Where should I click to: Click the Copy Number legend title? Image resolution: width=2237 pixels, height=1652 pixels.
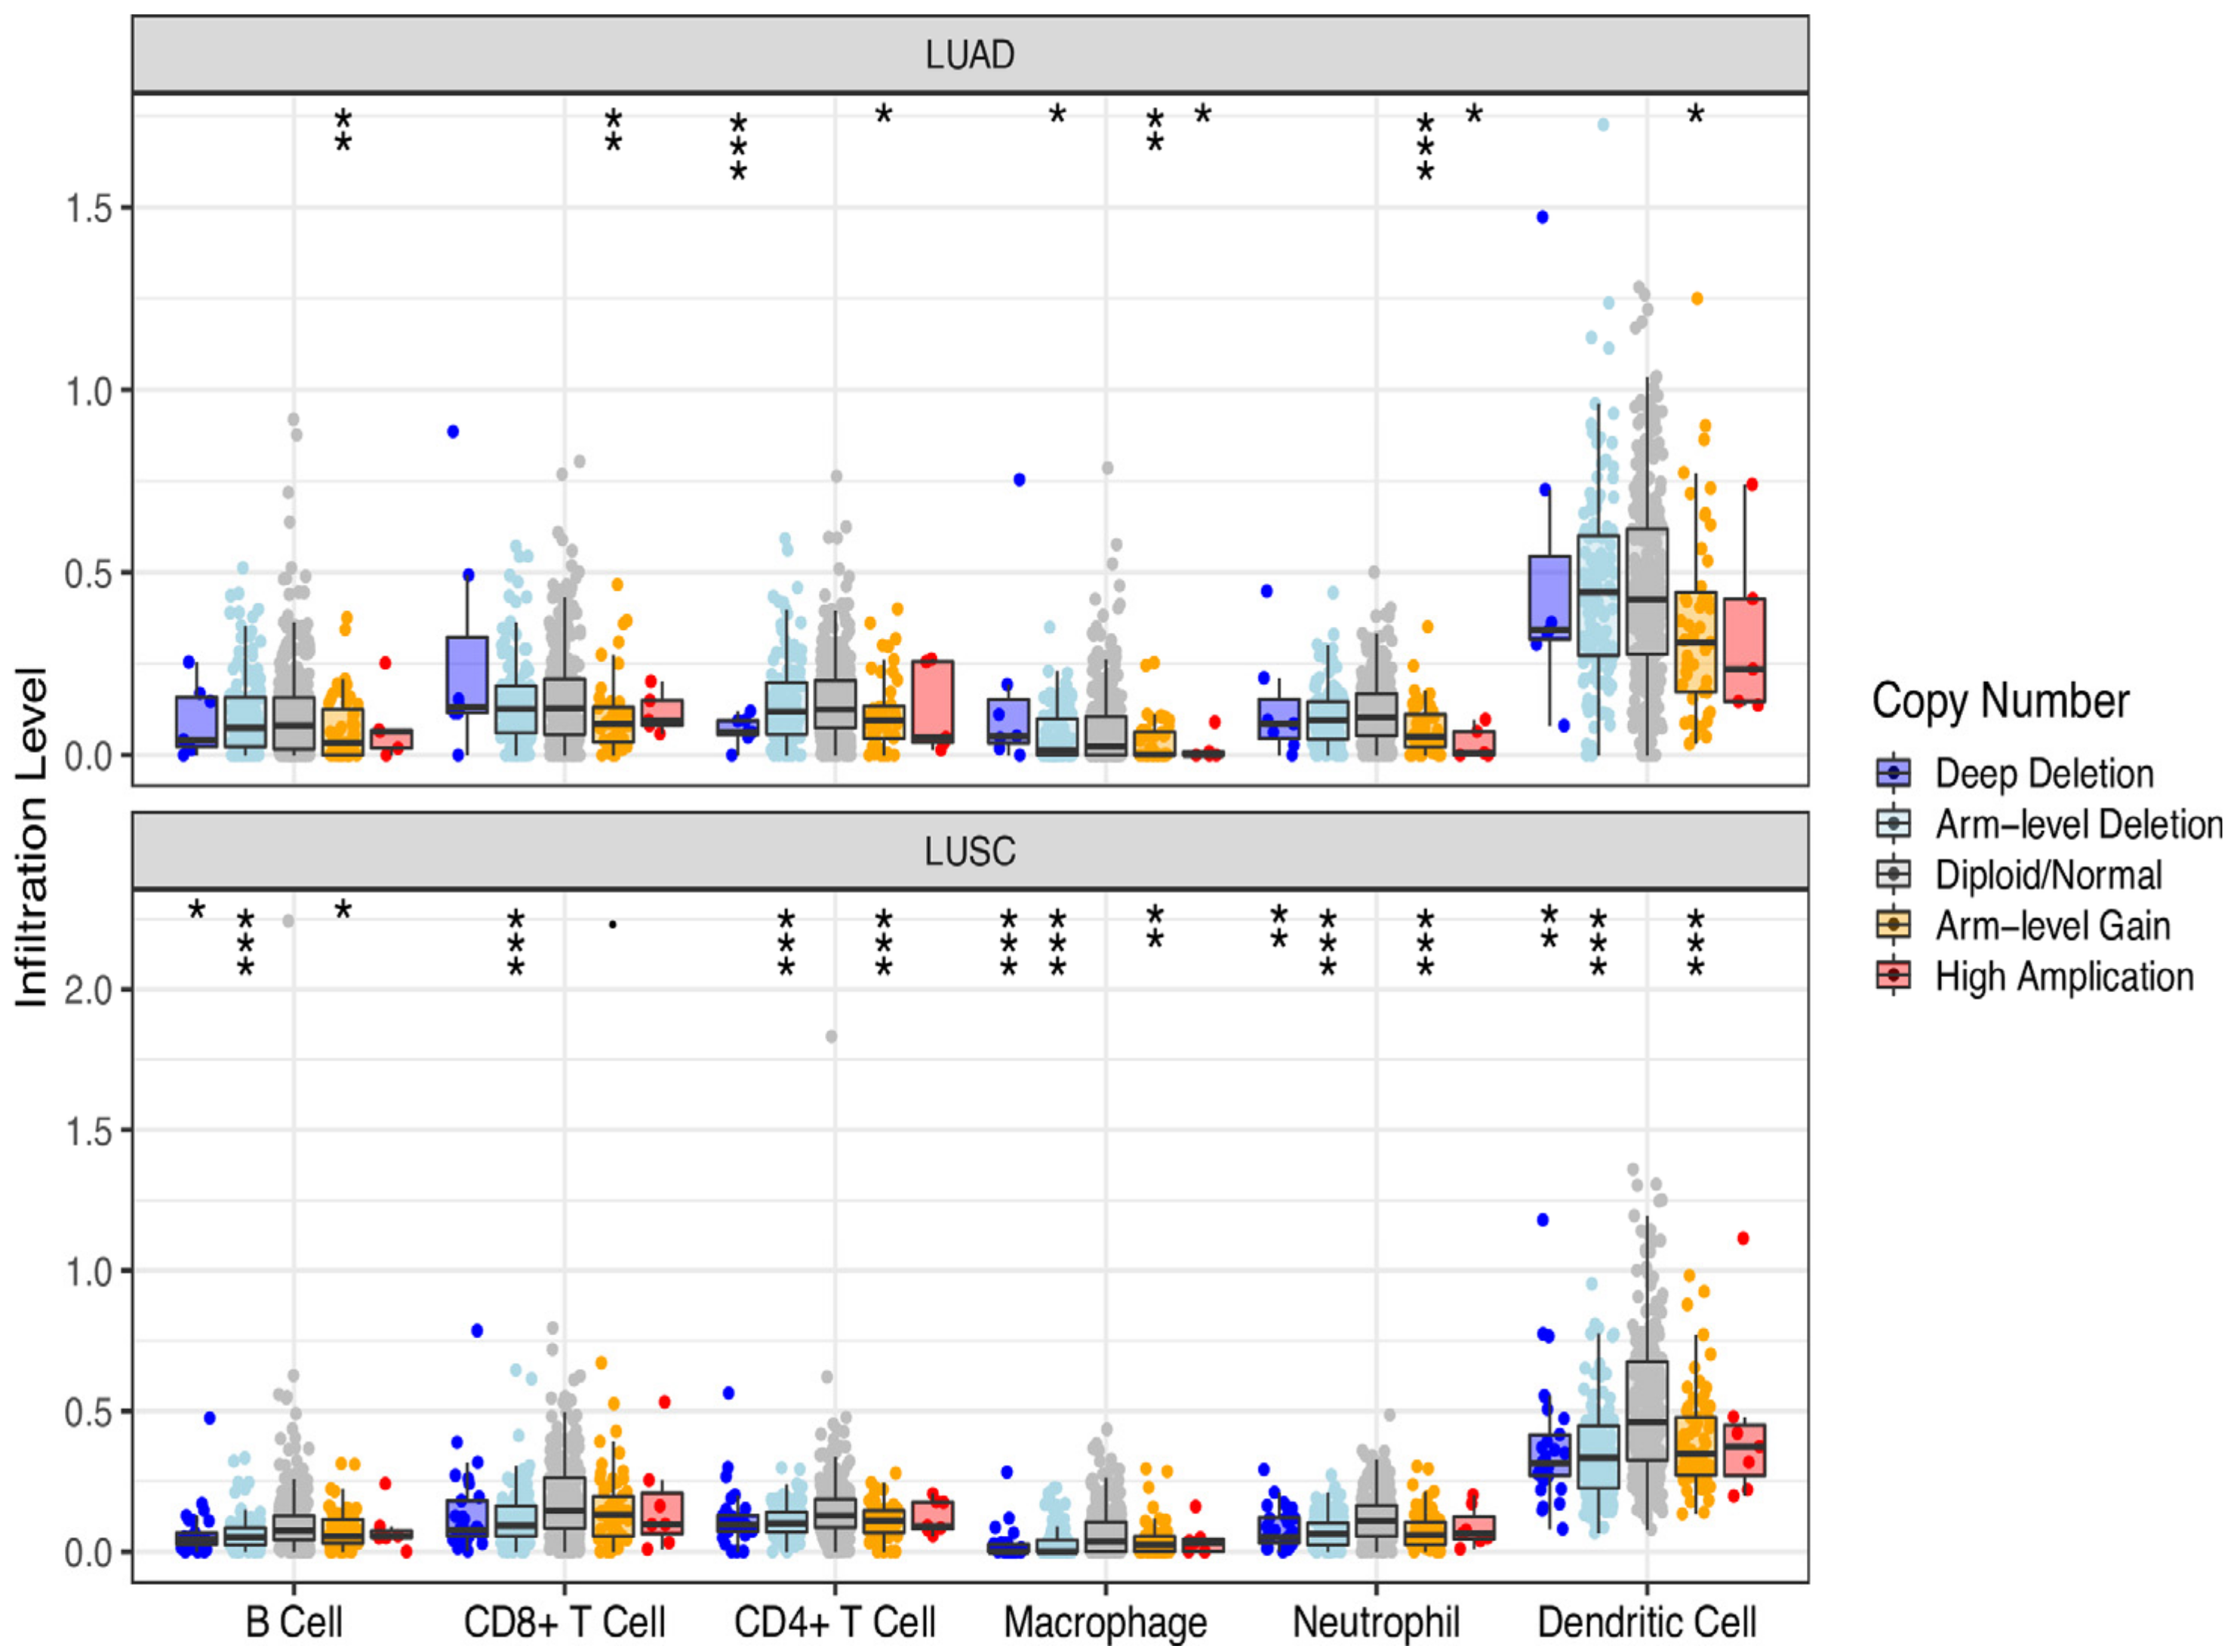(2000, 701)
